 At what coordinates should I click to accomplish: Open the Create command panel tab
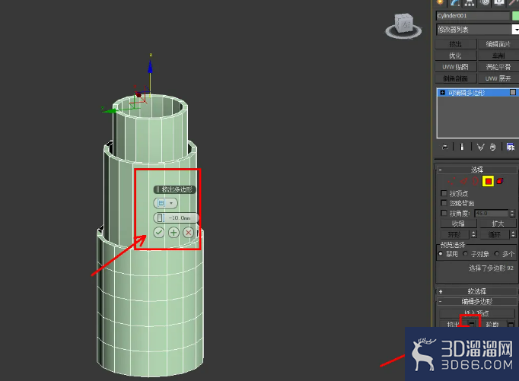440,2
